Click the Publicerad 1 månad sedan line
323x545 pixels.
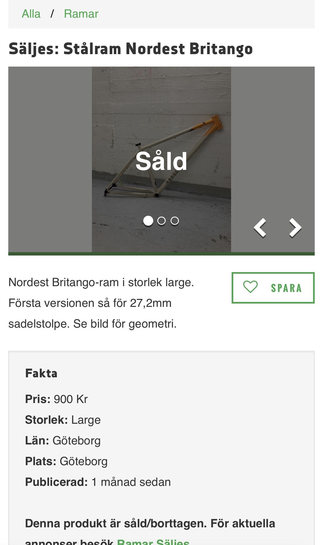point(98,482)
